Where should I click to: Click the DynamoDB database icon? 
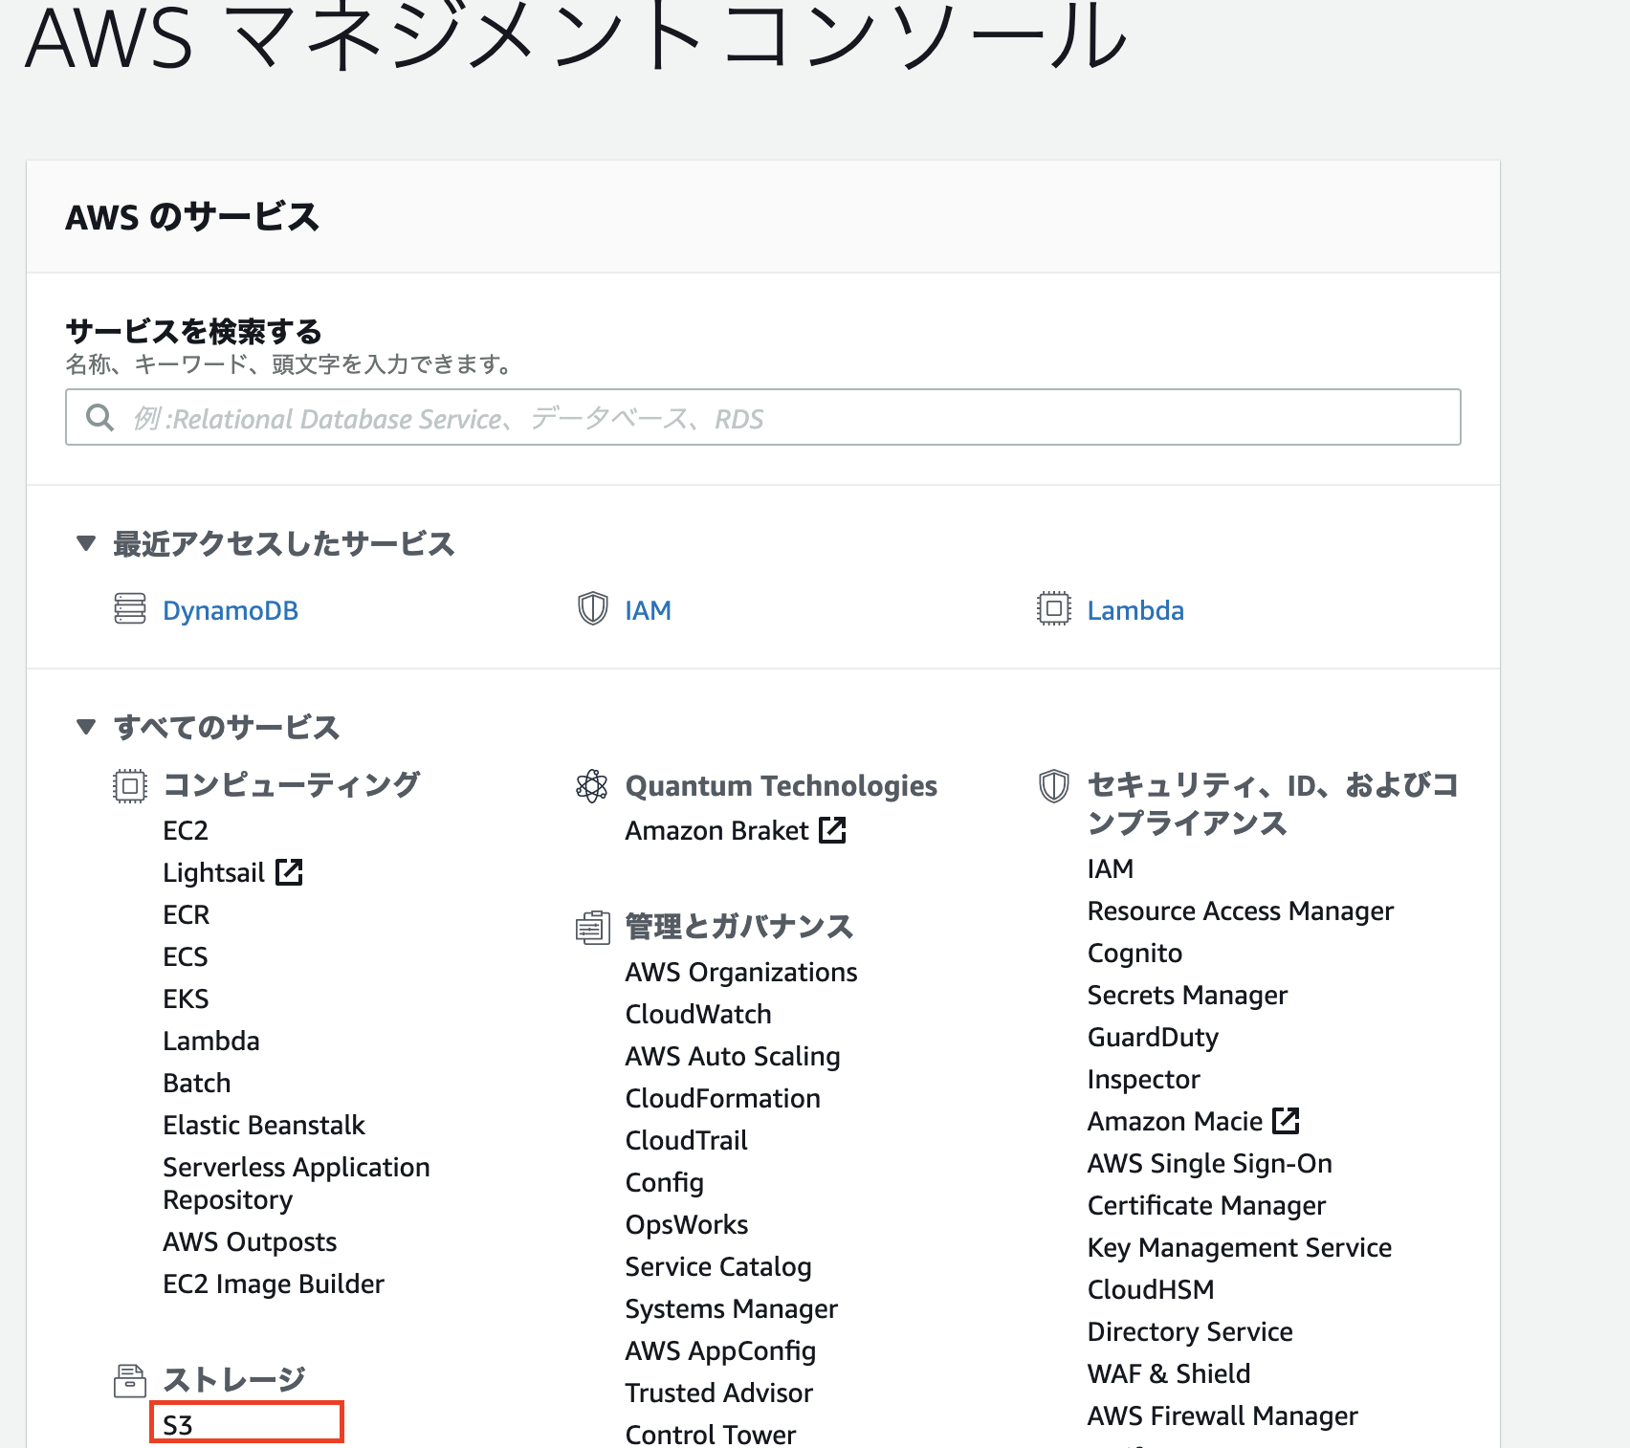130,608
